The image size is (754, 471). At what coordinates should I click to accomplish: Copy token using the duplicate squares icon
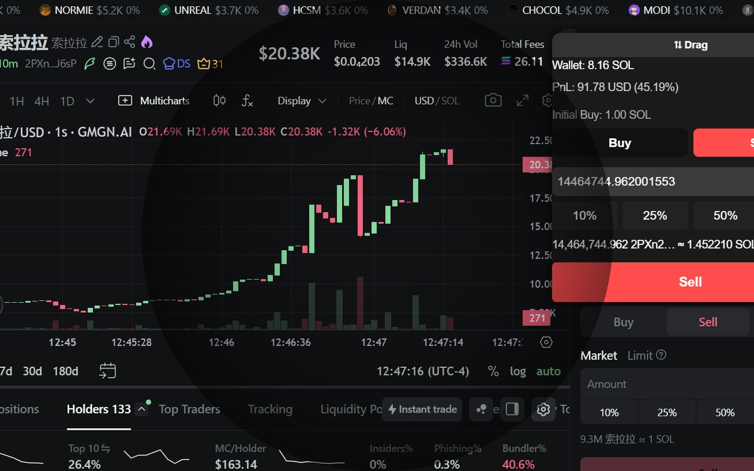(x=114, y=42)
